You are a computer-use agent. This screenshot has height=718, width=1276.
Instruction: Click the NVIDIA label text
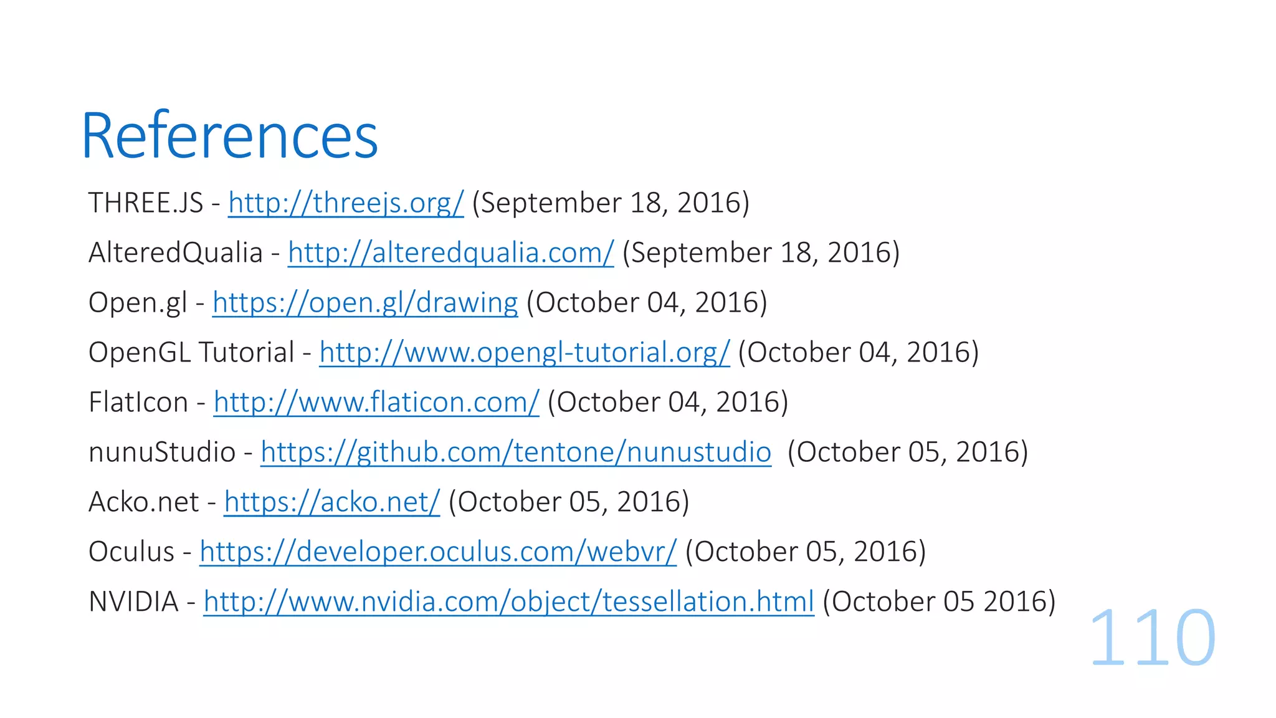click(134, 602)
